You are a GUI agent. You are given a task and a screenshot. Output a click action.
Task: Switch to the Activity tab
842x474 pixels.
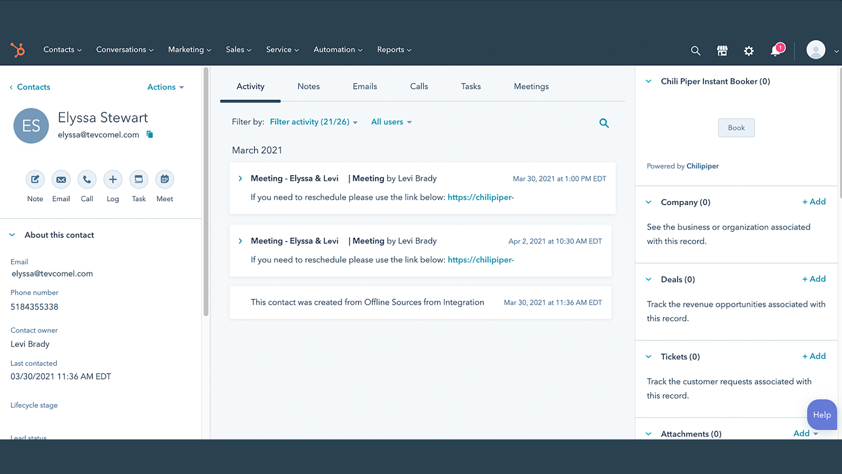250,86
